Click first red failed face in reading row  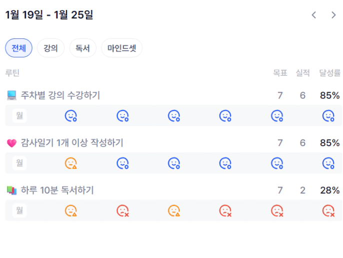coord(122,211)
